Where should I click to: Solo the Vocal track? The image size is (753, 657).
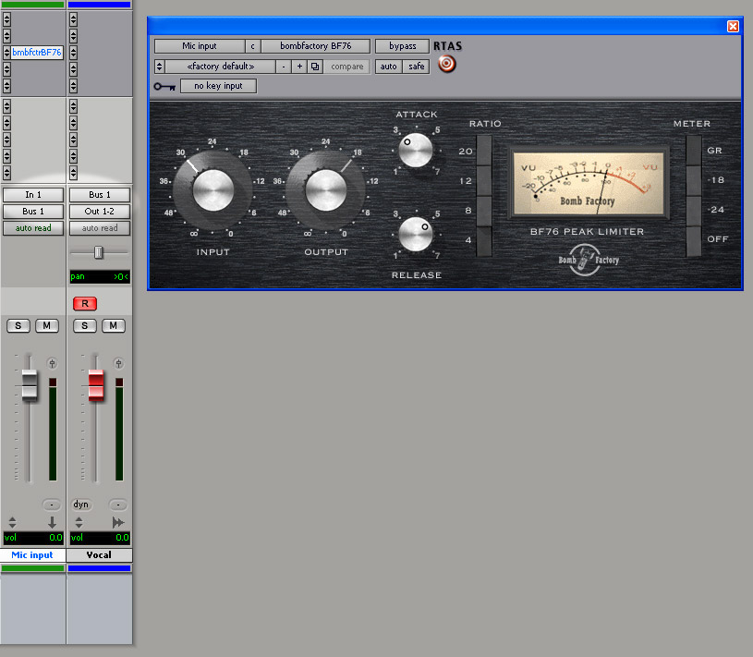(x=84, y=325)
